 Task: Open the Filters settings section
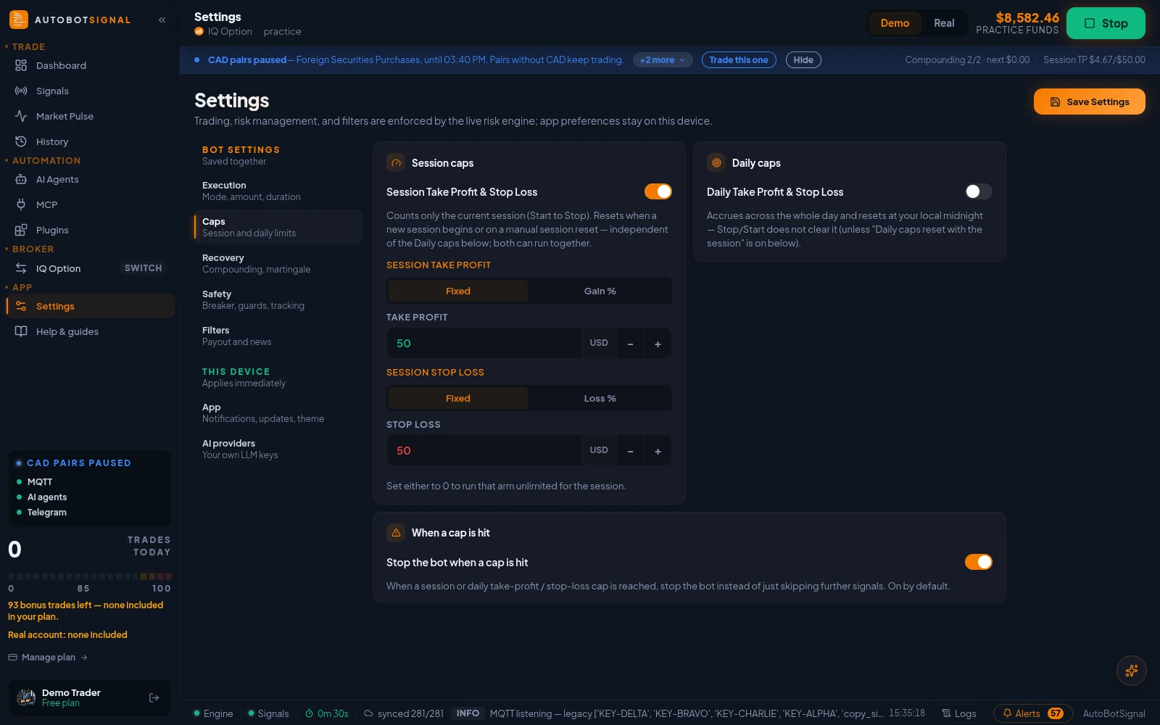pyautogui.click(x=278, y=336)
